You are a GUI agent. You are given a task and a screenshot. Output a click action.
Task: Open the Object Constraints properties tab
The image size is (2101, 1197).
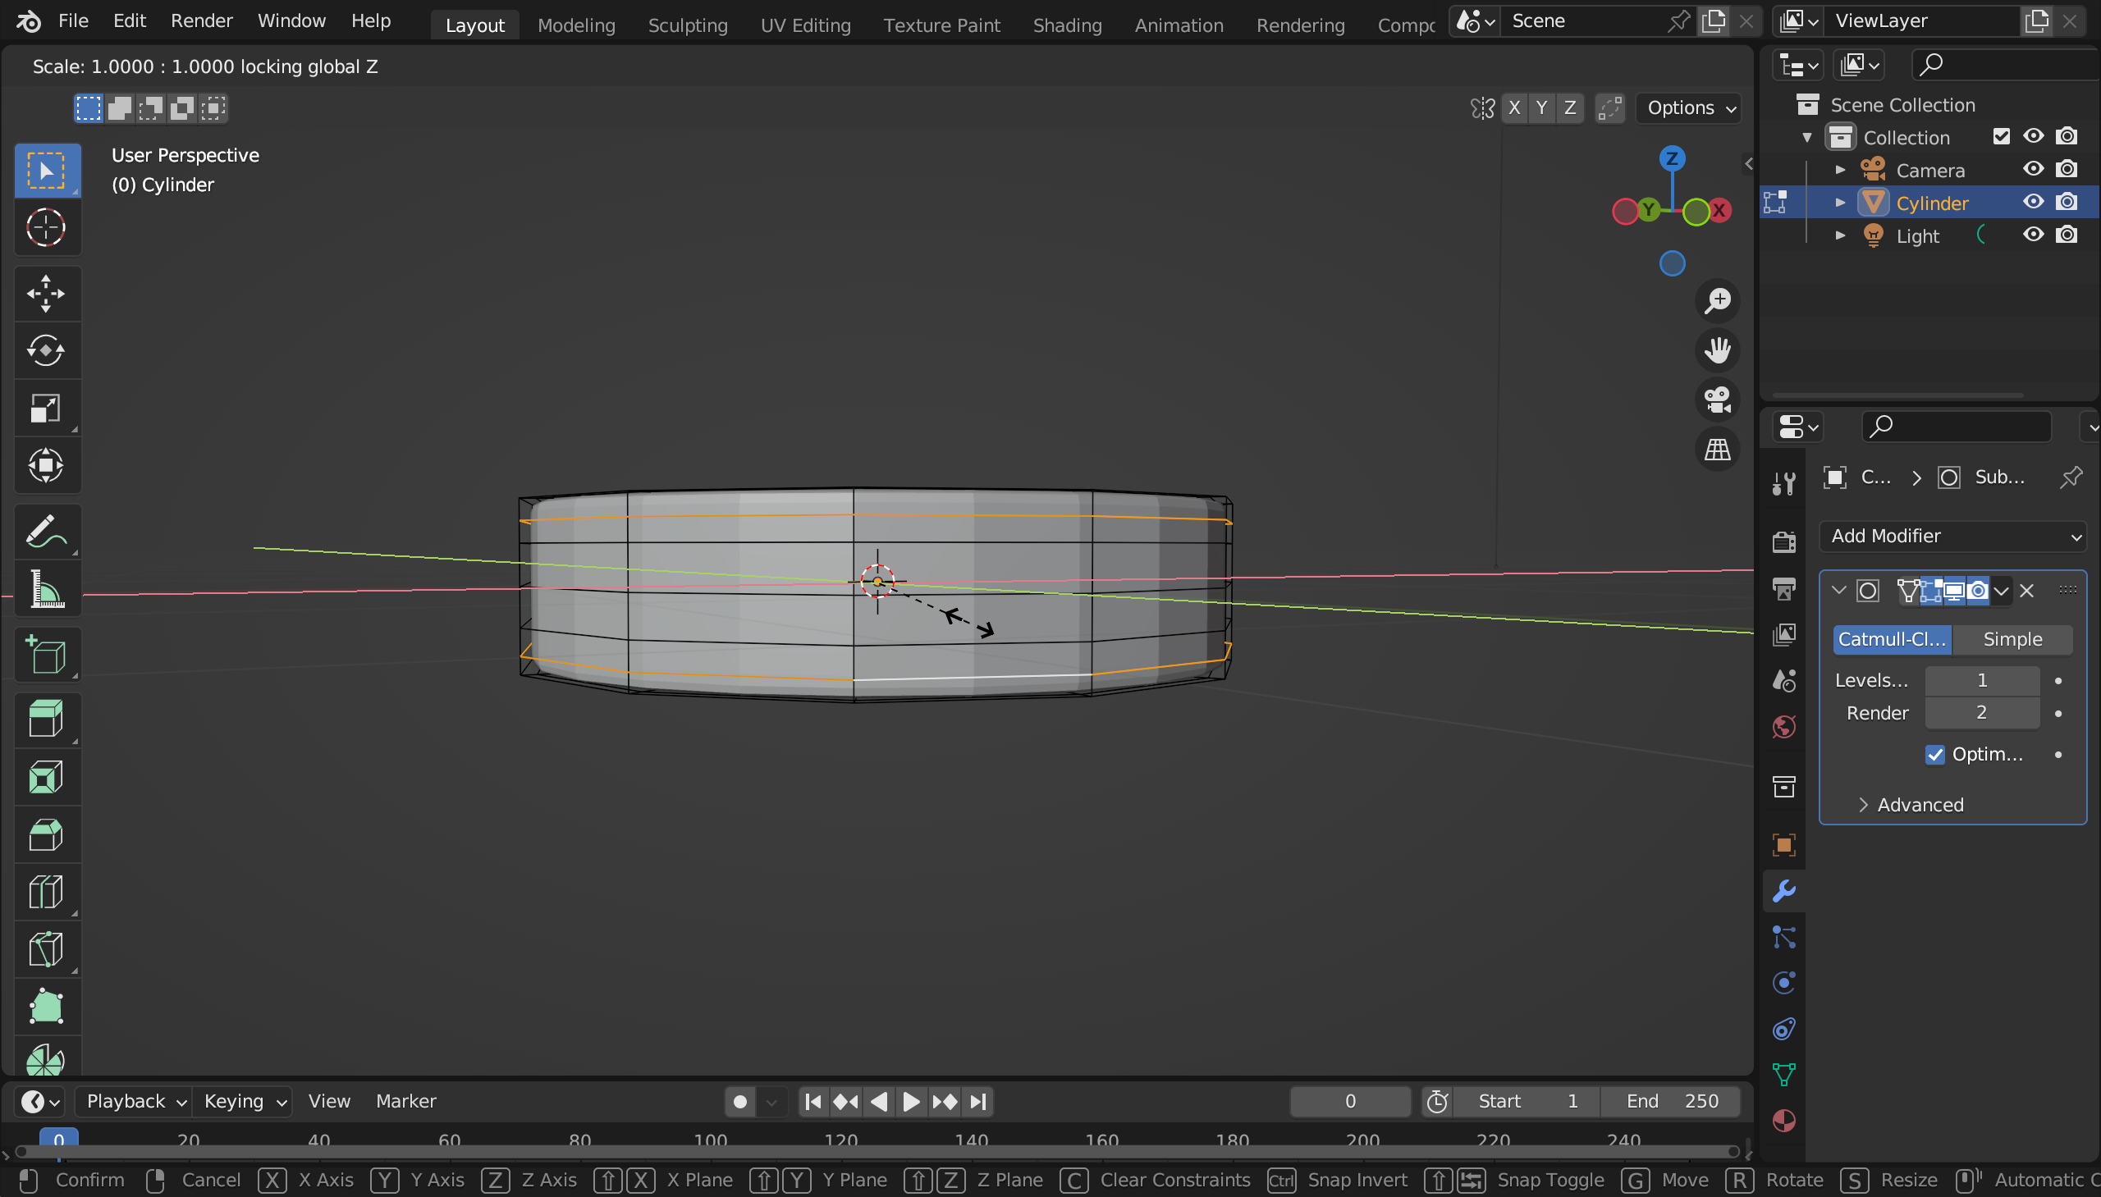tap(1783, 1030)
